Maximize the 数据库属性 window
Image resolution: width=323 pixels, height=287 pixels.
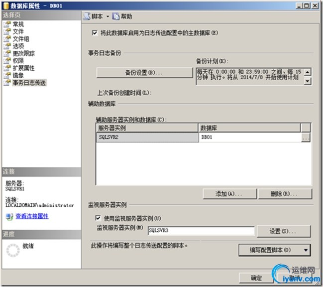307,6
